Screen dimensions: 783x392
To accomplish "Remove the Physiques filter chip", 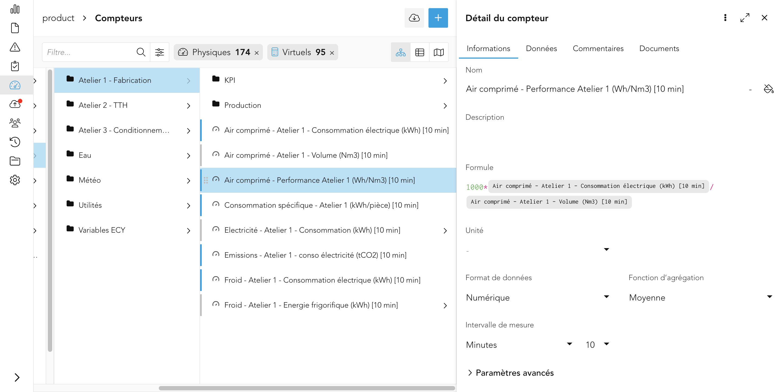I will [x=257, y=53].
